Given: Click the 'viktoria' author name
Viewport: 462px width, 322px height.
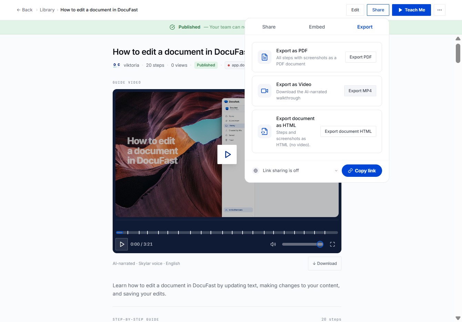Looking at the screenshot, I should tap(131, 65).
